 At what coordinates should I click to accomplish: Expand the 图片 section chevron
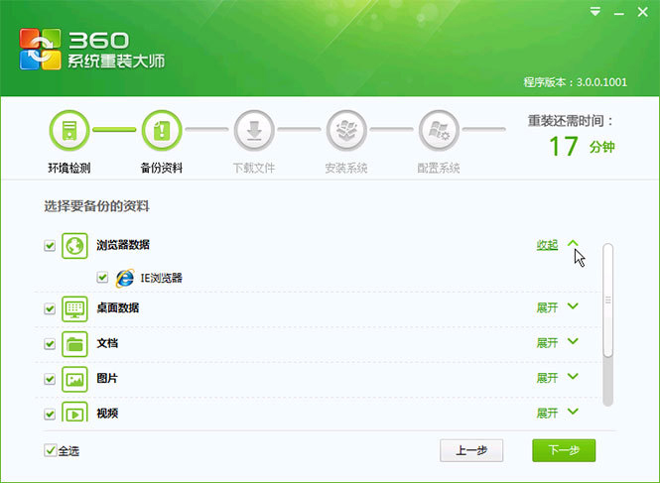point(573,377)
